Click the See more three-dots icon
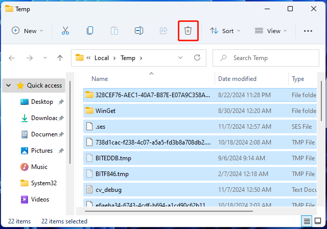This screenshot has width=327, height=229. coord(308,31)
